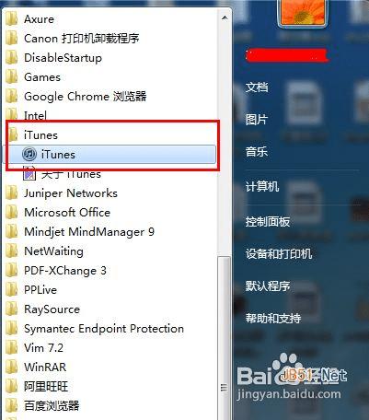The height and width of the screenshot is (420, 369).
Task: Open 文档 in the right pane
Action: (257, 87)
